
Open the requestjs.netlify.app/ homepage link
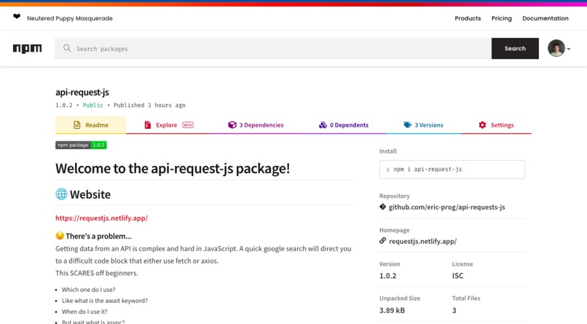pyautogui.click(x=422, y=241)
